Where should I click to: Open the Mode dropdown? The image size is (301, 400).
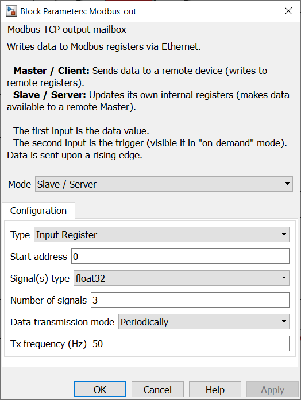164,184
